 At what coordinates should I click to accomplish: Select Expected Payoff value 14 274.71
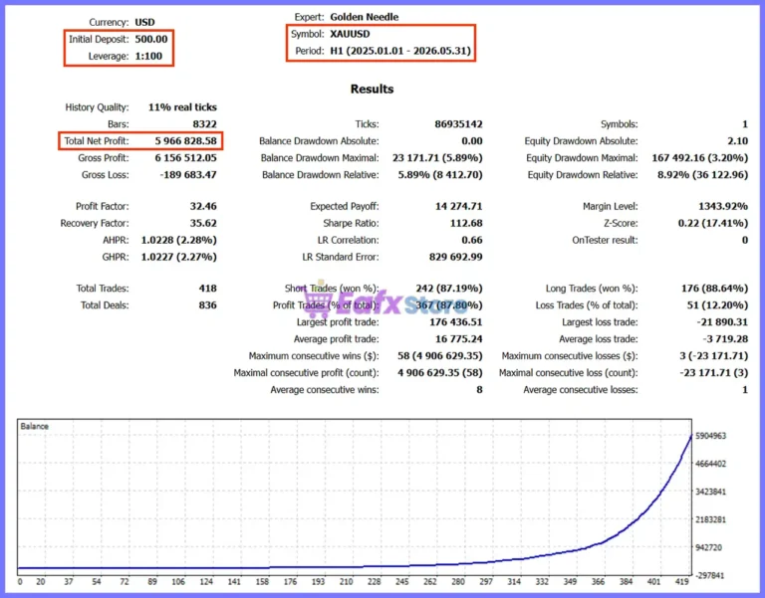pyautogui.click(x=458, y=206)
